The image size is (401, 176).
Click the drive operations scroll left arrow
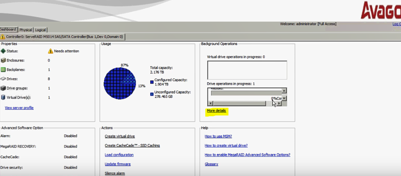coord(210,103)
